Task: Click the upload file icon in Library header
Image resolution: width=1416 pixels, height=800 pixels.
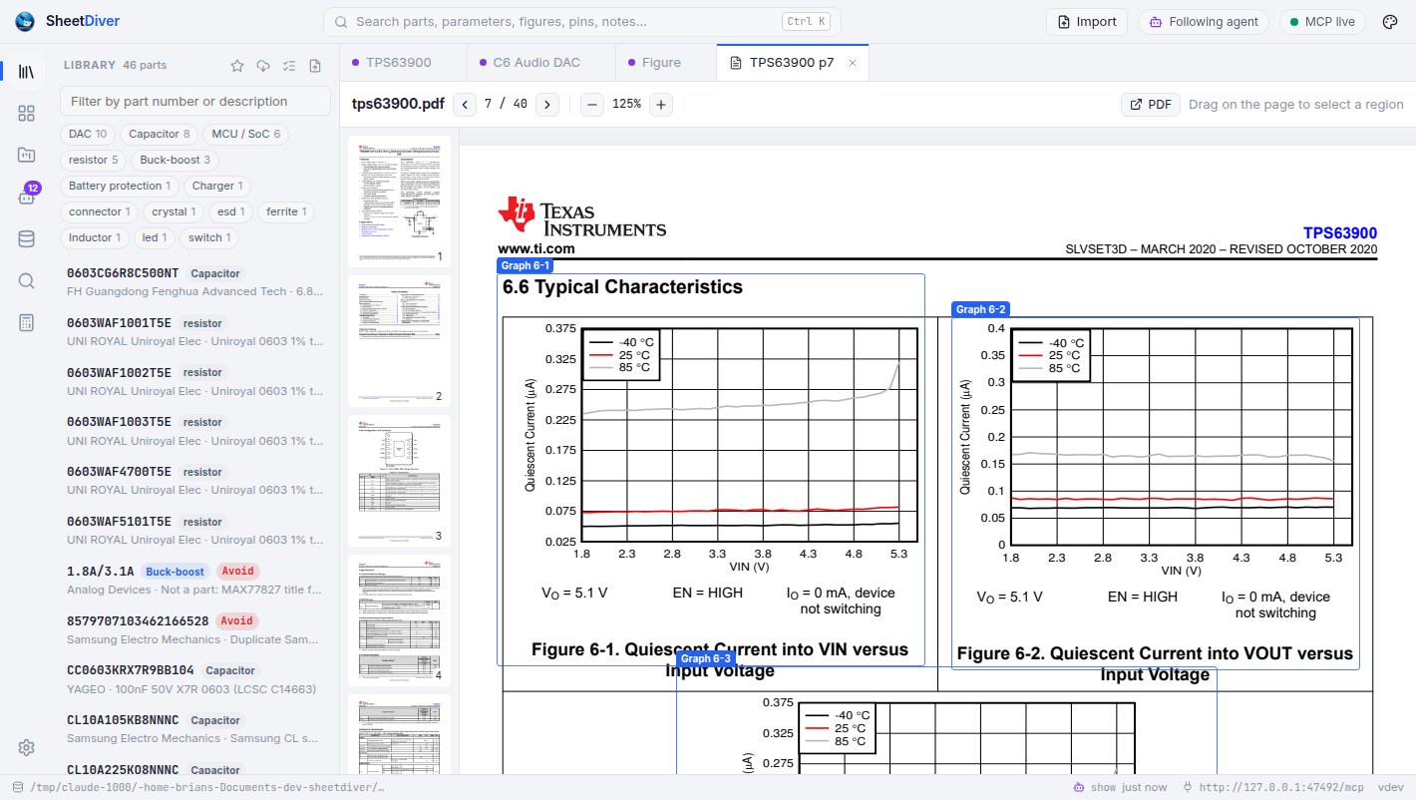Action: coord(315,66)
